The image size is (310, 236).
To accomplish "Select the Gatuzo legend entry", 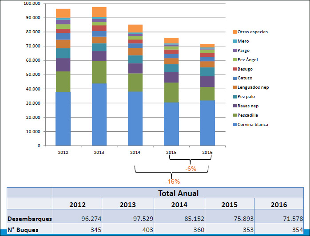I will tap(245, 78).
